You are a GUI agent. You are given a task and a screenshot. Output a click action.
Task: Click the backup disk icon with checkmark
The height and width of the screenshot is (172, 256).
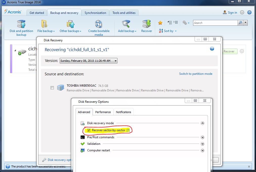[x=22, y=52]
